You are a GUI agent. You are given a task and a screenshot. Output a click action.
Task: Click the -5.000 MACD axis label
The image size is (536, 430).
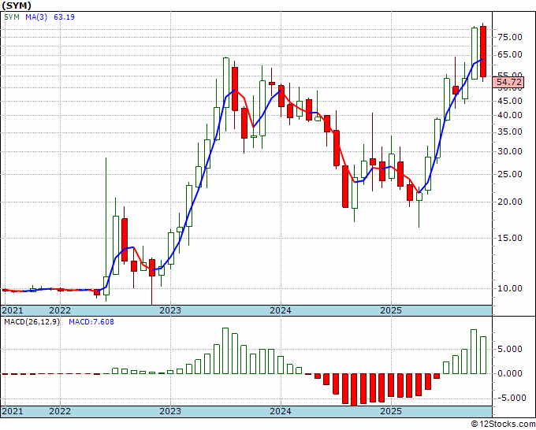508,398
